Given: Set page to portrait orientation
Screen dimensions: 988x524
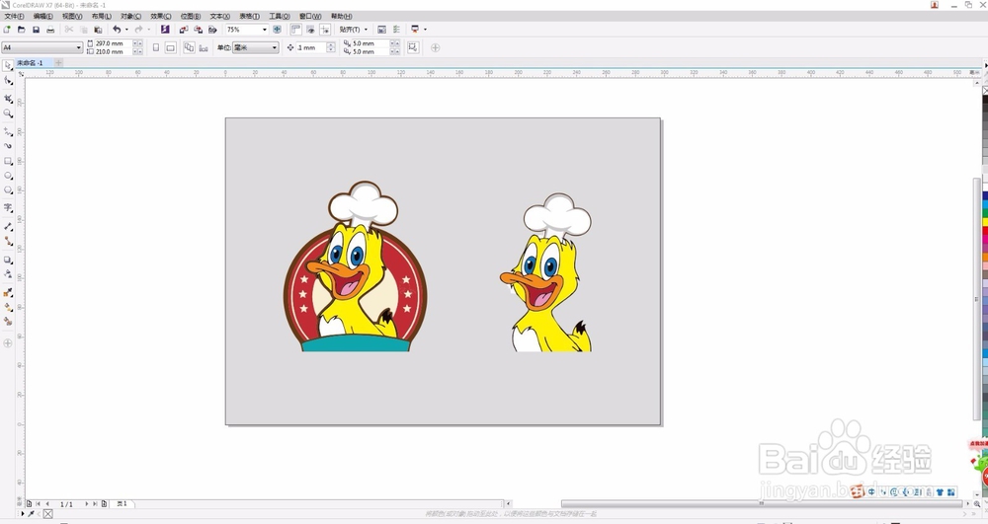Looking at the screenshot, I should [x=156, y=47].
